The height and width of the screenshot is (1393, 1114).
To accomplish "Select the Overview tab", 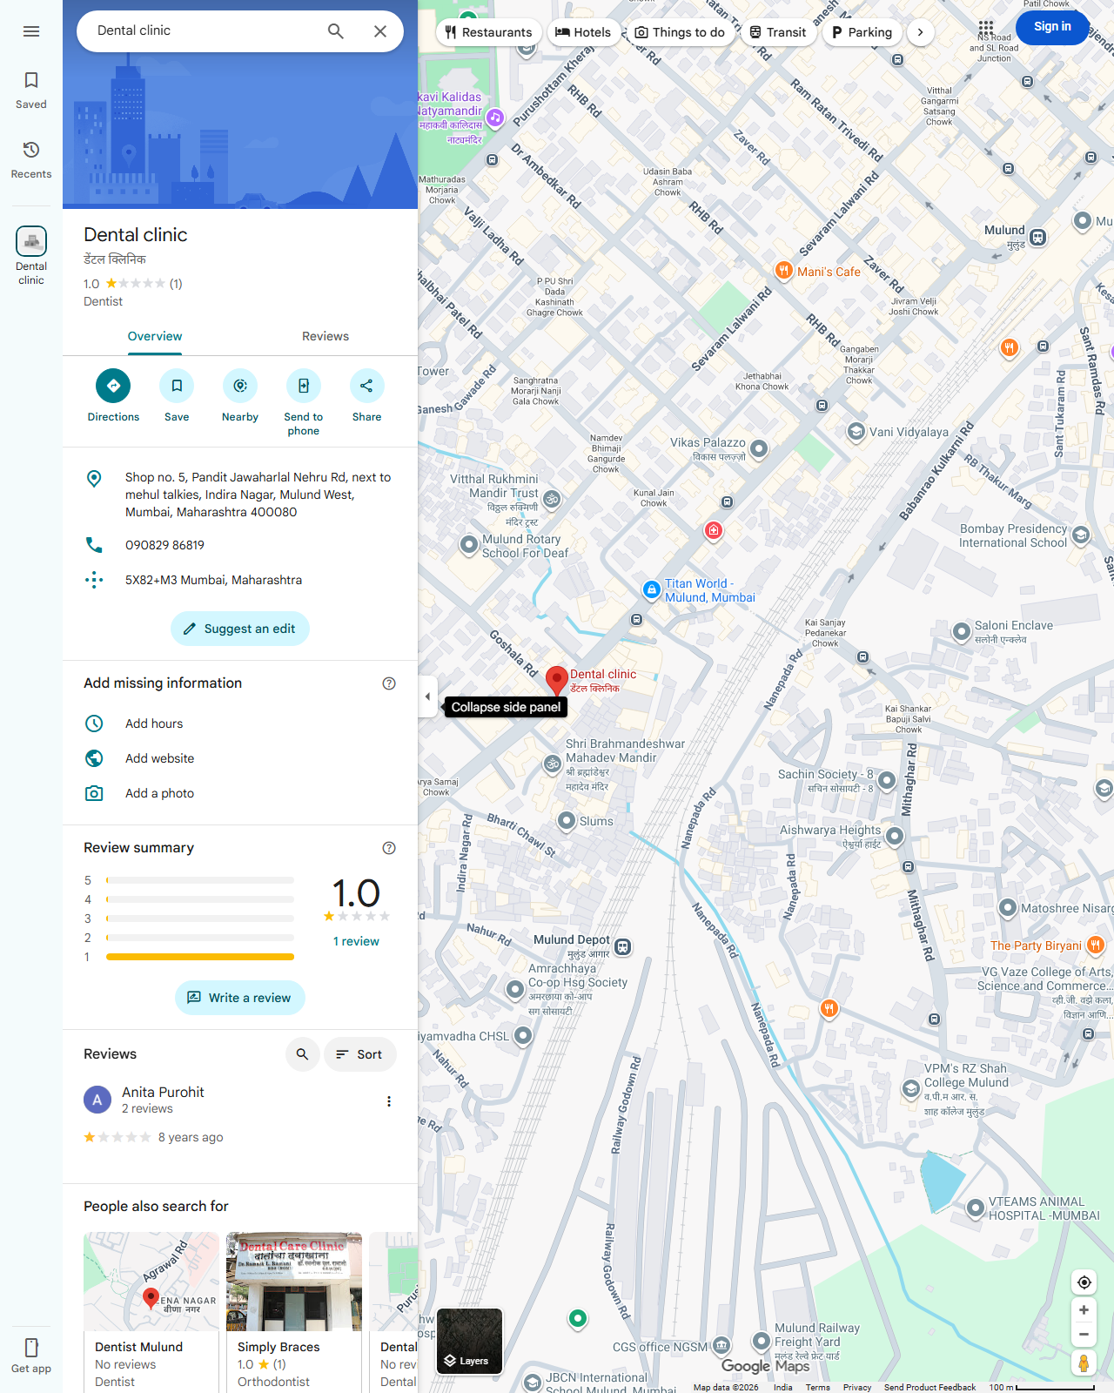I will tap(155, 336).
